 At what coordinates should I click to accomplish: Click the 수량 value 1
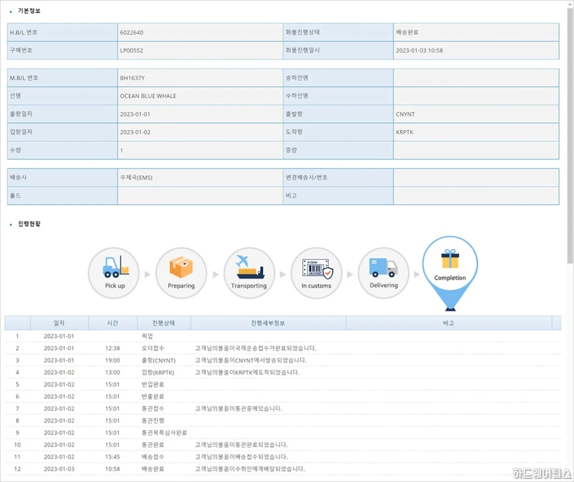(x=122, y=150)
